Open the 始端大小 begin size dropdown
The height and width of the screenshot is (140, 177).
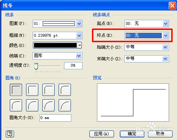(165, 47)
